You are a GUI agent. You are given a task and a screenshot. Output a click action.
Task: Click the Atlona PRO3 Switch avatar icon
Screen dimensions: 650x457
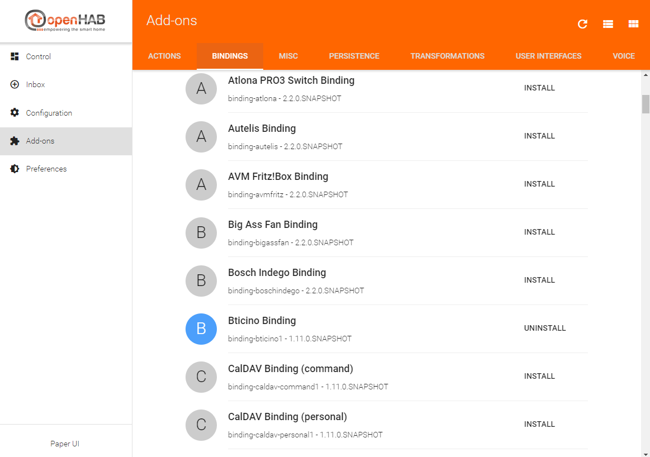pos(201,88)
